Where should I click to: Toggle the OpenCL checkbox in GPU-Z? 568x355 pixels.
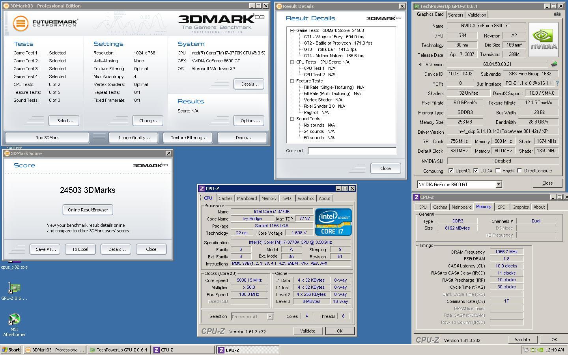tap(451, 171)
